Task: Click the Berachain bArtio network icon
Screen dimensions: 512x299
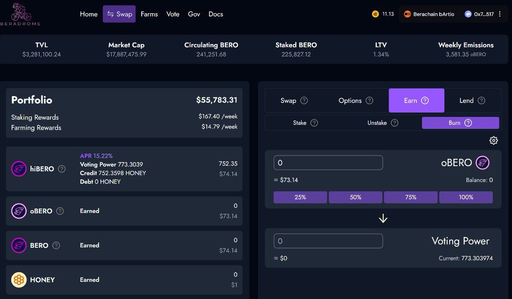Action: click(407, 14)
